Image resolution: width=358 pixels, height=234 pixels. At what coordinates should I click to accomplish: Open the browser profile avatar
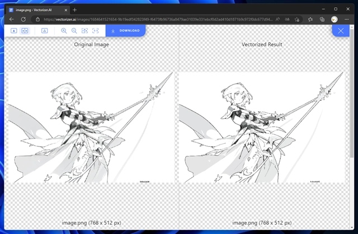[x=335, y=20]
